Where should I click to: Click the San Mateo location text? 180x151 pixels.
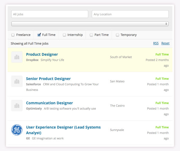click(117, 81)
